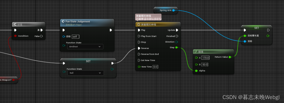Click the Lerp Return Value output pin
Viewport: 284px width, 103px height.
[x=230, y=57]
